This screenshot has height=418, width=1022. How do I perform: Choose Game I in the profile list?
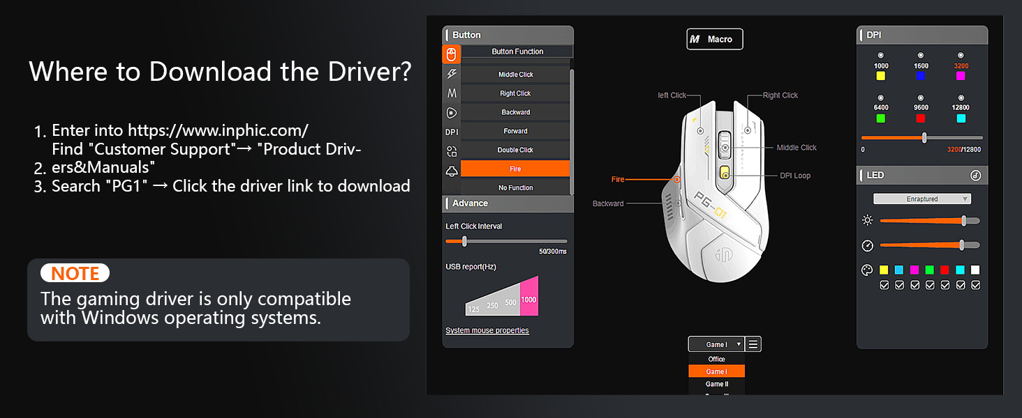[x=716, y=371]
